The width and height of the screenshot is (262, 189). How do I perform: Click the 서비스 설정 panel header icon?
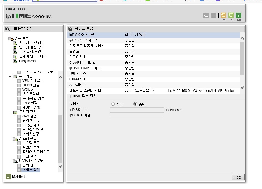pos(70,29)
